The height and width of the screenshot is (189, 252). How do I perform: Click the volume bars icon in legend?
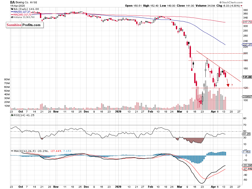tap(12, 17)
